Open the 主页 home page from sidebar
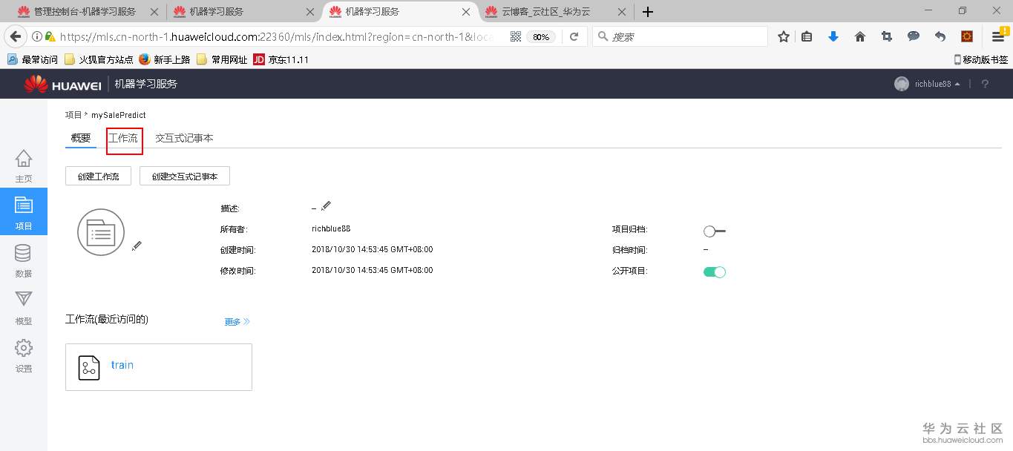The height and width of the screenshot is (451, 1013). pos(23,165)
